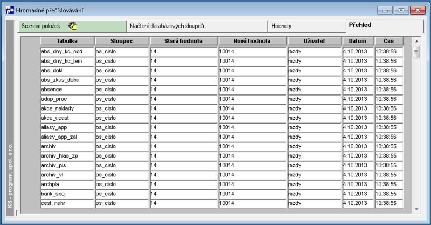Click Nová hodnota 10014 in adap_proc row
The height and width of the screenshot is (225, 431).
tap(252, 99)
